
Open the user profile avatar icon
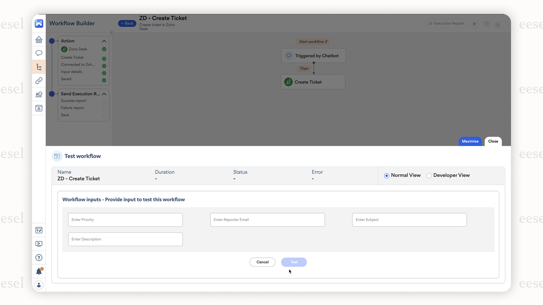(39, 285)
